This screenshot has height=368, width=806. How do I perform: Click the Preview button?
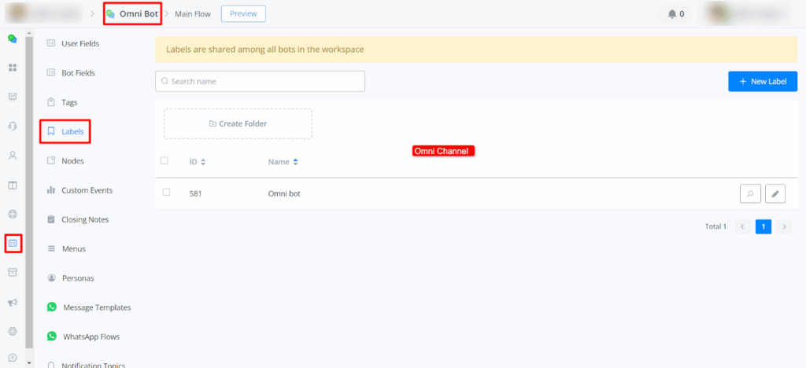[243, 13]
